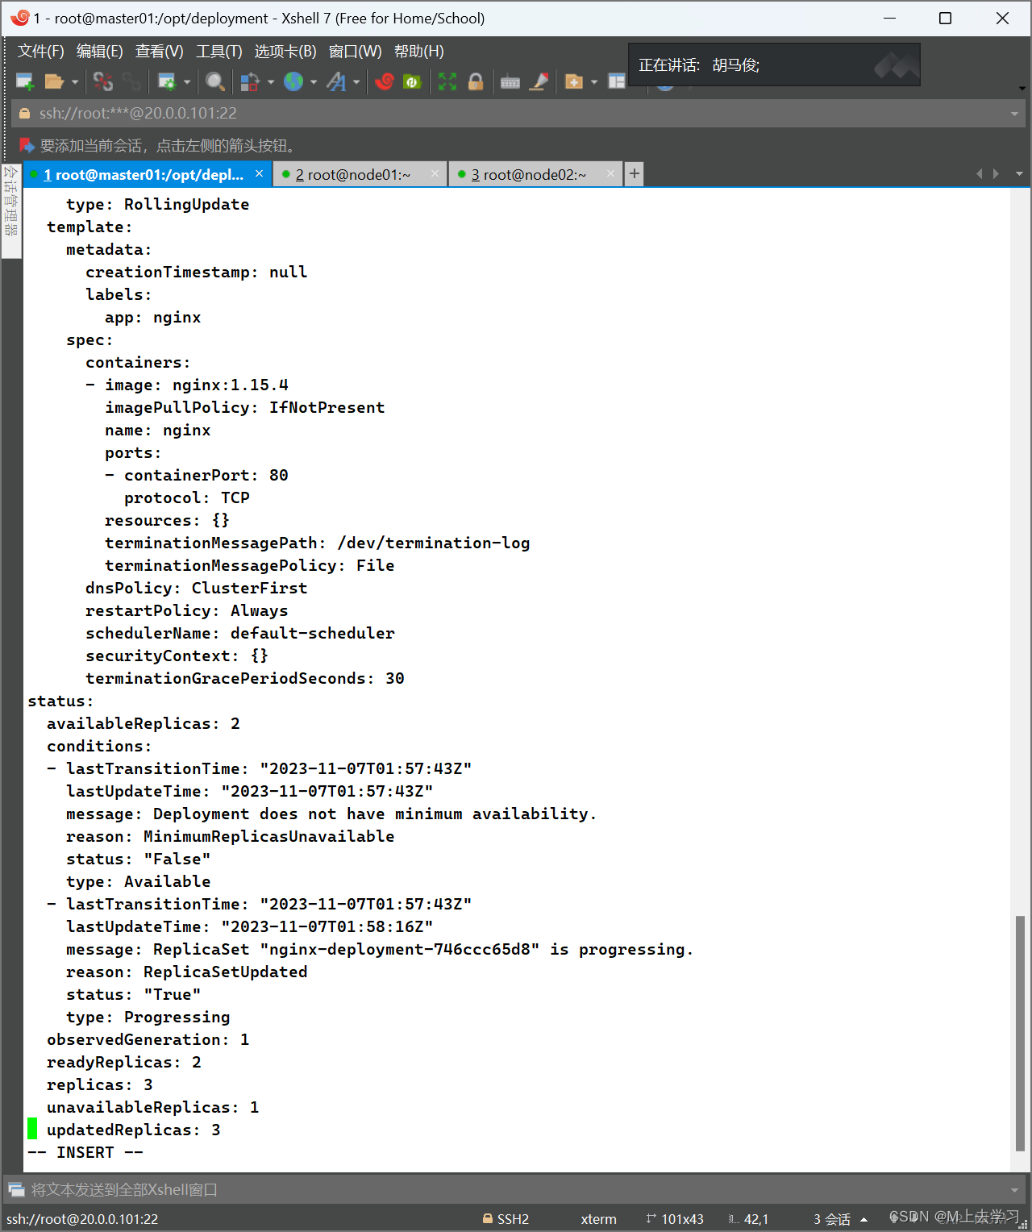Click the Highlight marker pen icon

tap(539, 81)
